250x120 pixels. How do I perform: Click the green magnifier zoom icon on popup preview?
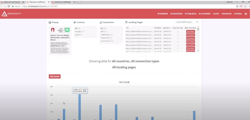click(x=67, y=30)
